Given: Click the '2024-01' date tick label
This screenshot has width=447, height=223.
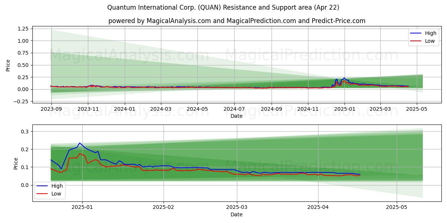Looking at the screenshot, I should 124,109.
